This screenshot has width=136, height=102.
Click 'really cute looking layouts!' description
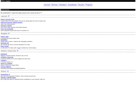coord(8,24)
